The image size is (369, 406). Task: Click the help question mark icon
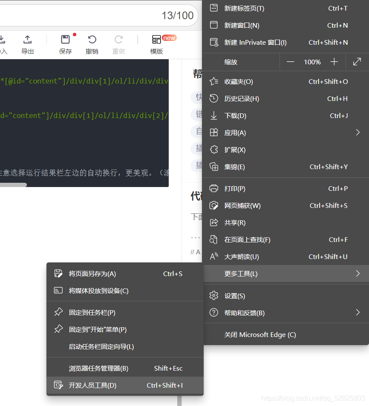click(x=213, y=313)
